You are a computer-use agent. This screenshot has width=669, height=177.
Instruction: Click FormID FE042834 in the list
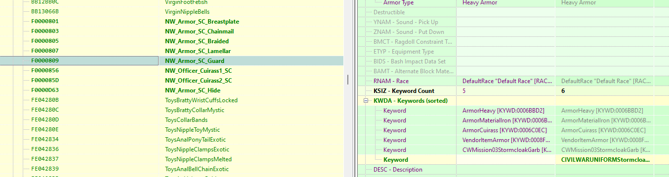click(45, 140)
